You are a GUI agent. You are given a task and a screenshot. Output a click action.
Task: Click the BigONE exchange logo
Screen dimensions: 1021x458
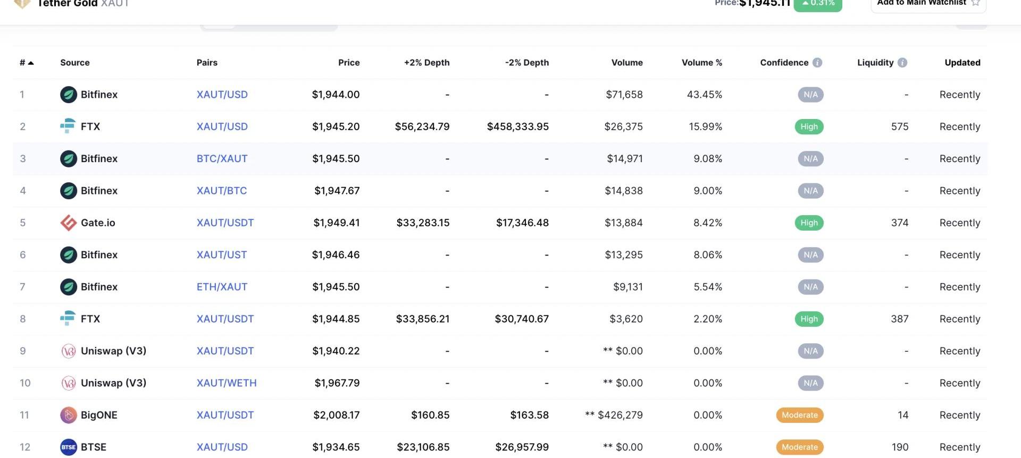[x=69, y=415]
